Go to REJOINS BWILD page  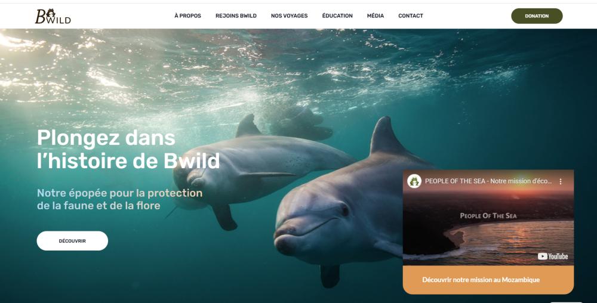[236, 16]
